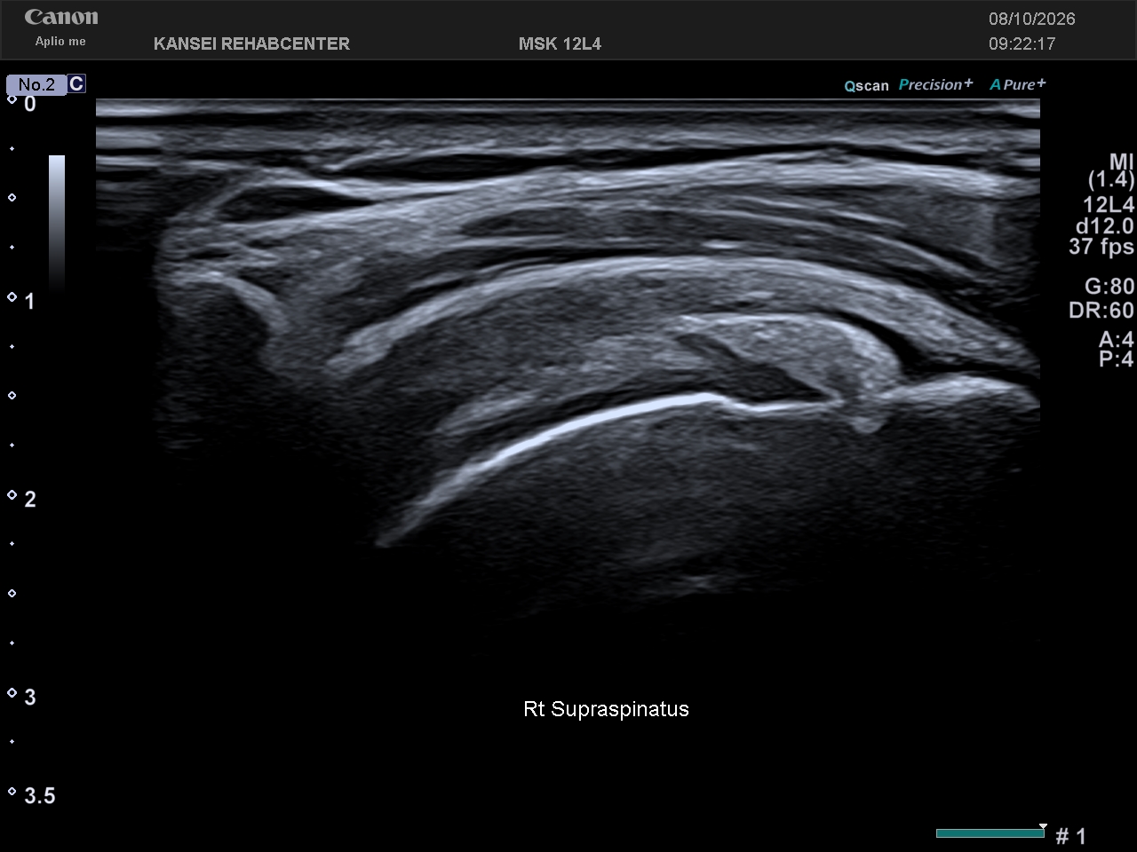Click the "(1.4)" mechanical index value
This screenshot has height=852, width=1137.
(x=1111, y=180)
